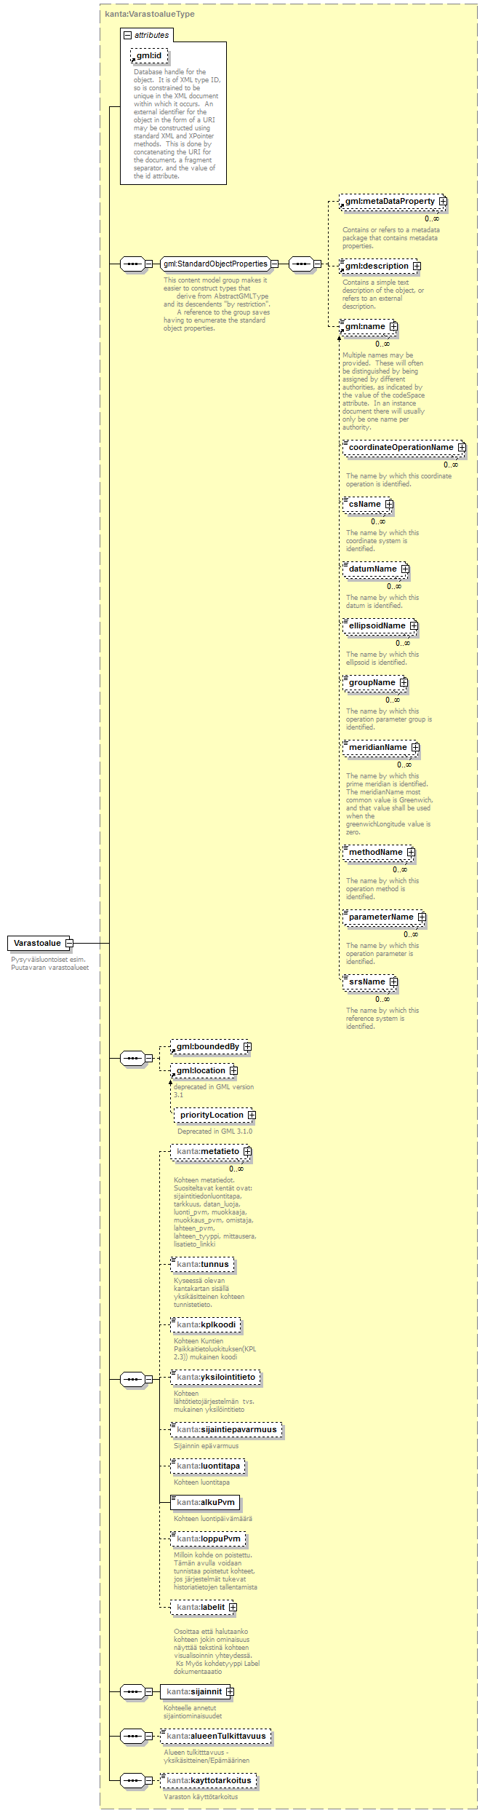Select the gml:boundedBy element

[208, 1046]
